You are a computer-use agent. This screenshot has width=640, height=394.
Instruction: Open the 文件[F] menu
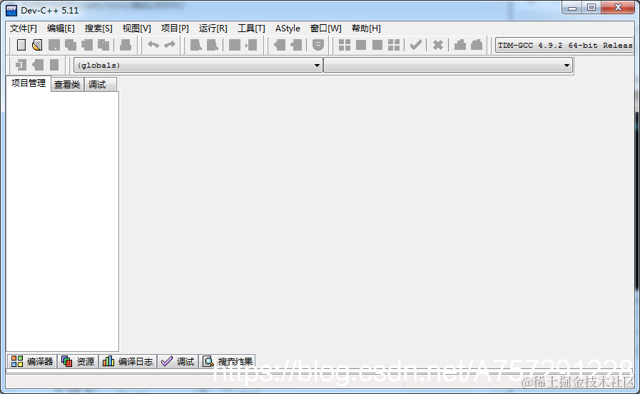pos(24,28)
